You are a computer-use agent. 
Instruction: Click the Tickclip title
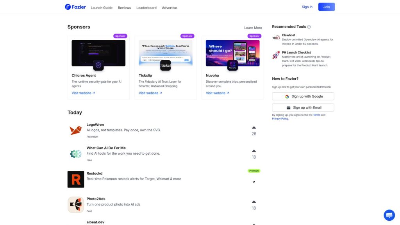point(145,75)
